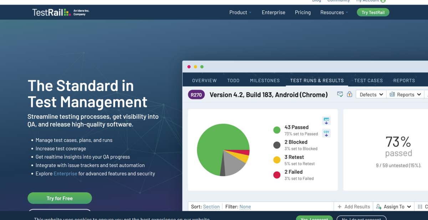Follow the Enterprise link in the bullet list
This screenshot has width=428, height=220.
coord(65,174)
